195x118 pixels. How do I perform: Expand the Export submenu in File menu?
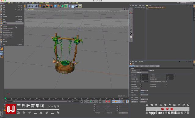point(12,40)
